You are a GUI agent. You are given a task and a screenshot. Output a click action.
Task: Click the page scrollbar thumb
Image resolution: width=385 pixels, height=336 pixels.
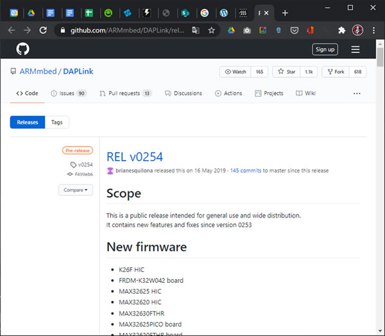381,57
